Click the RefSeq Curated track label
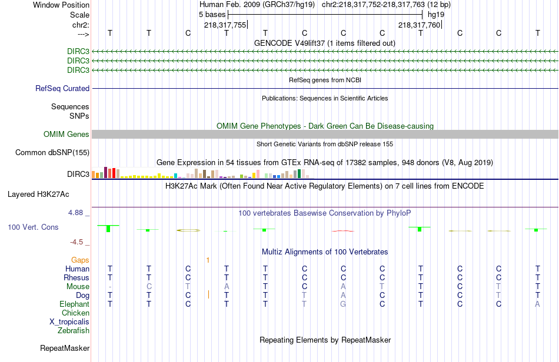This screenshot has width=559, height=362. (62, 88)
